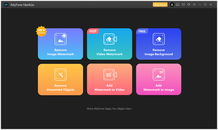The height and width of the screenshot is (130, 218).
Task: Open the Add Watermark to Video tile
Action: pos(110,80)
